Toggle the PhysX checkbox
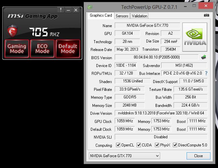Viewport: 218px width, 168px height. 157,145
